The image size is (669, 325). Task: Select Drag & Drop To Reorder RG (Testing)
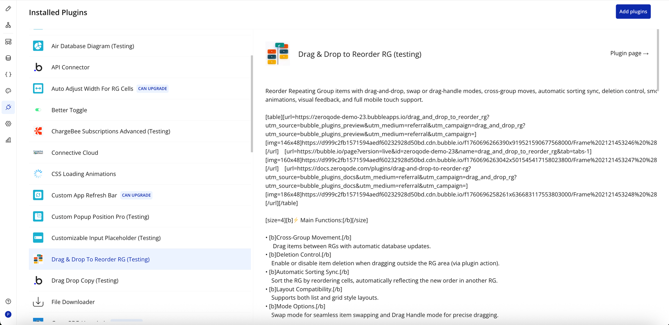(140, 259)
